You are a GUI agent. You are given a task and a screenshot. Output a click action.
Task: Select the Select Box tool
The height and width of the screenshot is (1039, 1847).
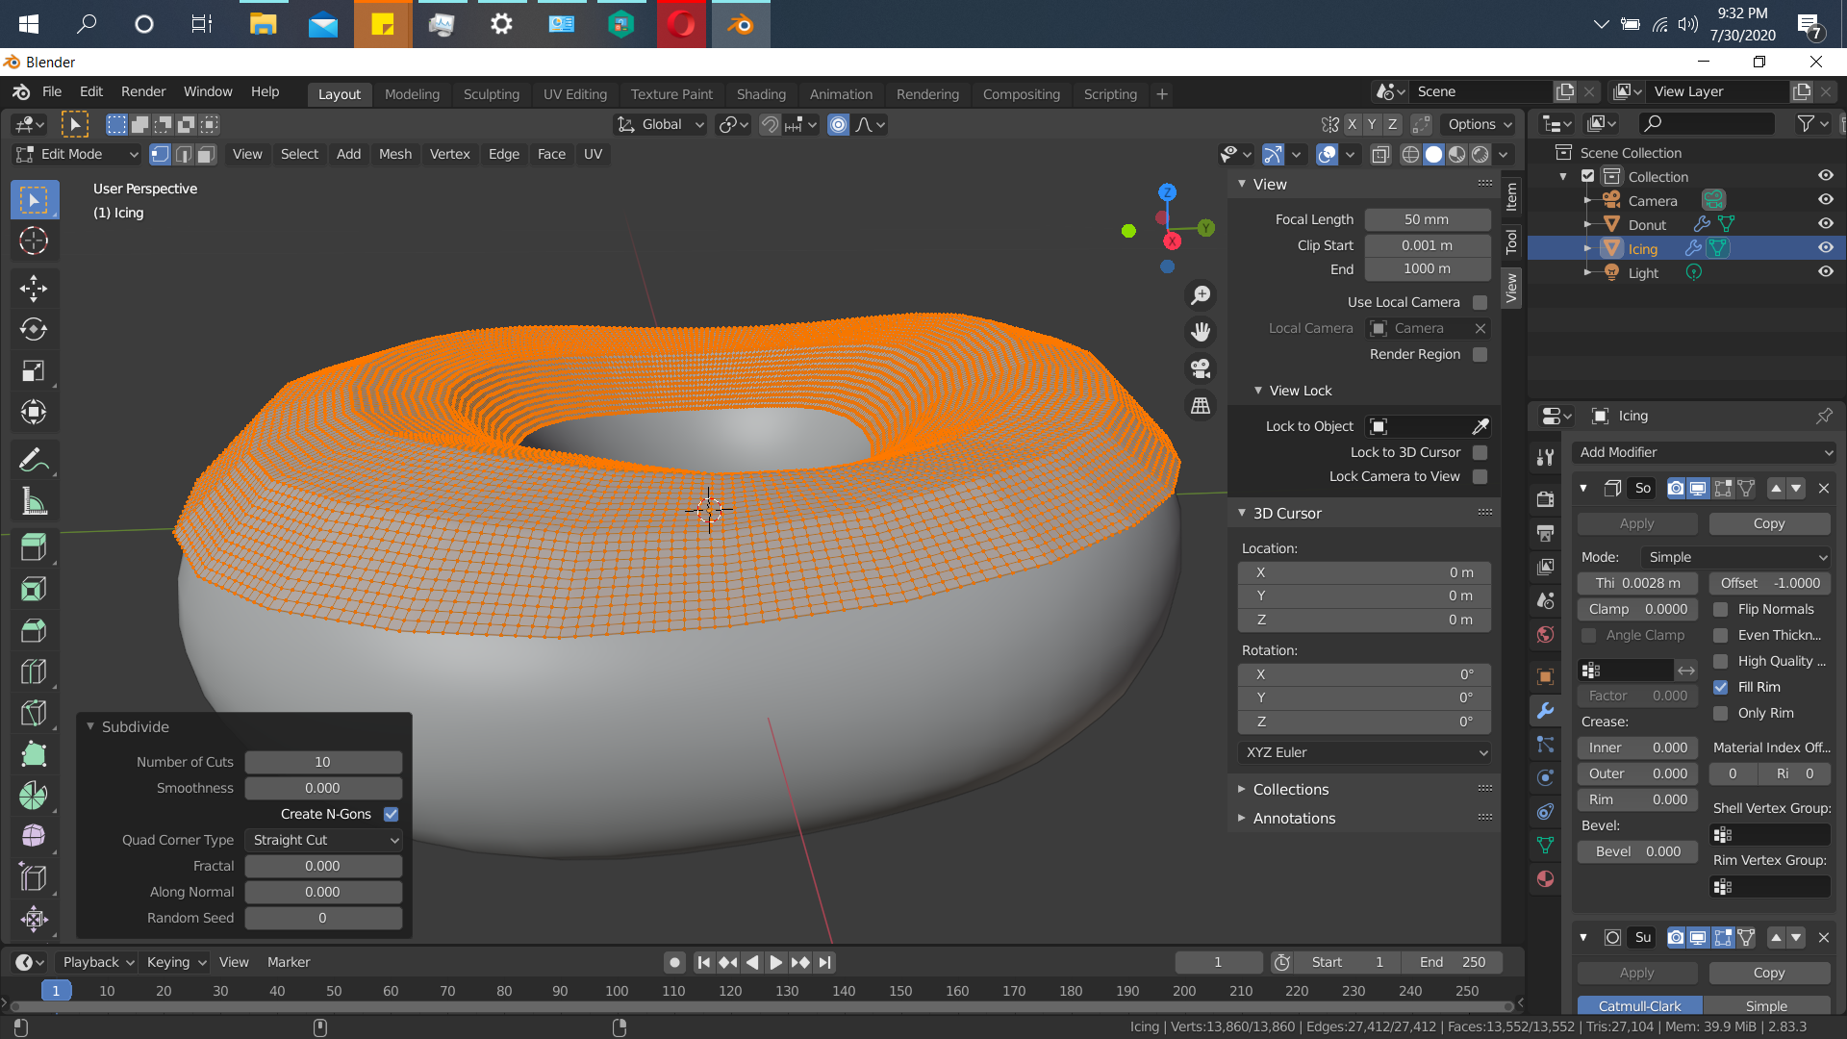(x=34, y=200)
